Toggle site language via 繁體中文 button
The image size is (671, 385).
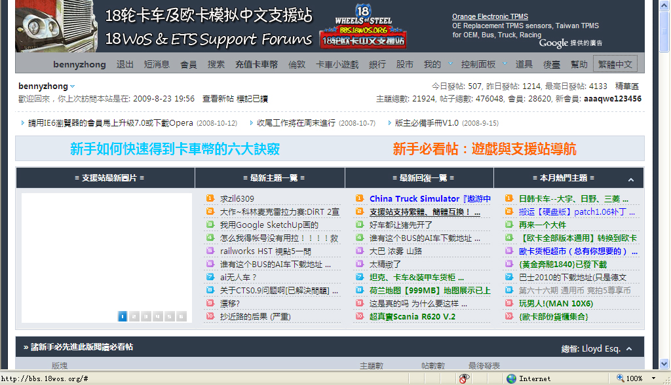pyautogui.click(x=615, y=64)
